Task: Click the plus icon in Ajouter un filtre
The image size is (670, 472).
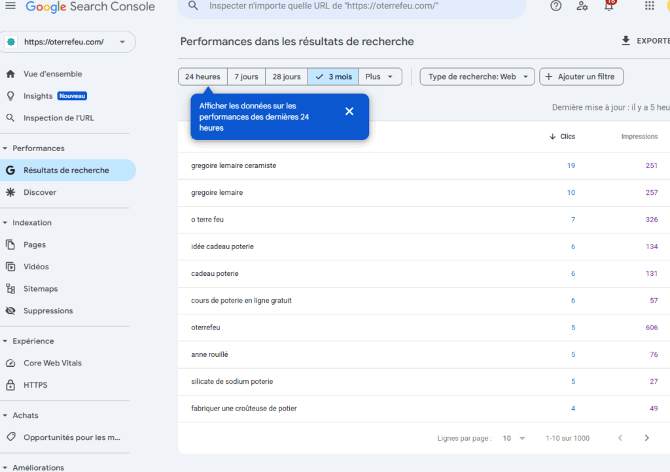Action: point(549,77)
